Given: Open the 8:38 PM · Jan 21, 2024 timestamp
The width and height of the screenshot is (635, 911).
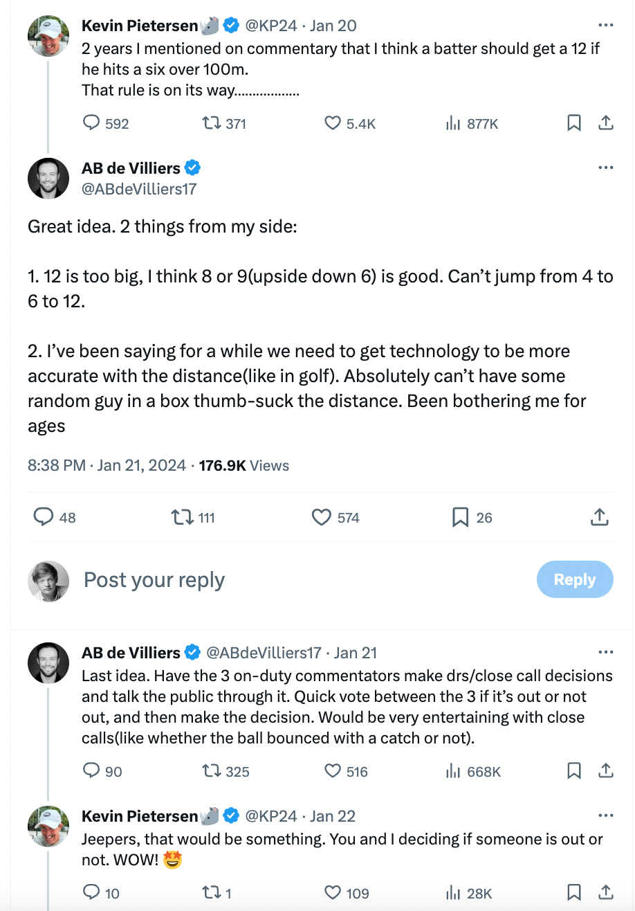Looking at the screenshot, I should [107, 465].
